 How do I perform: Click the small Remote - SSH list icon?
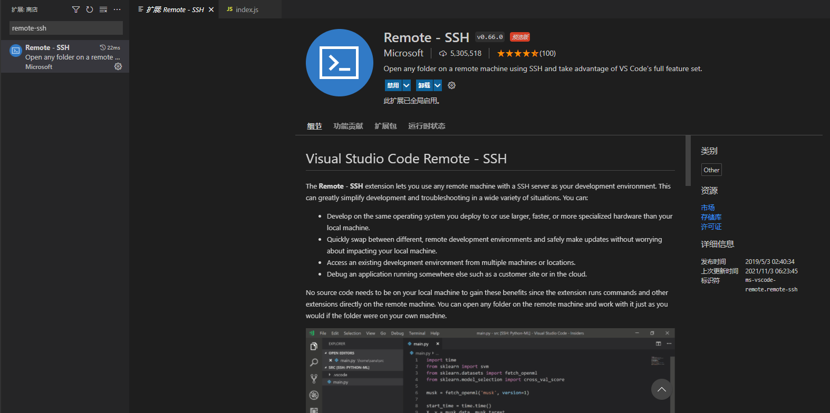pyautogui.click(x=16, y=51)
